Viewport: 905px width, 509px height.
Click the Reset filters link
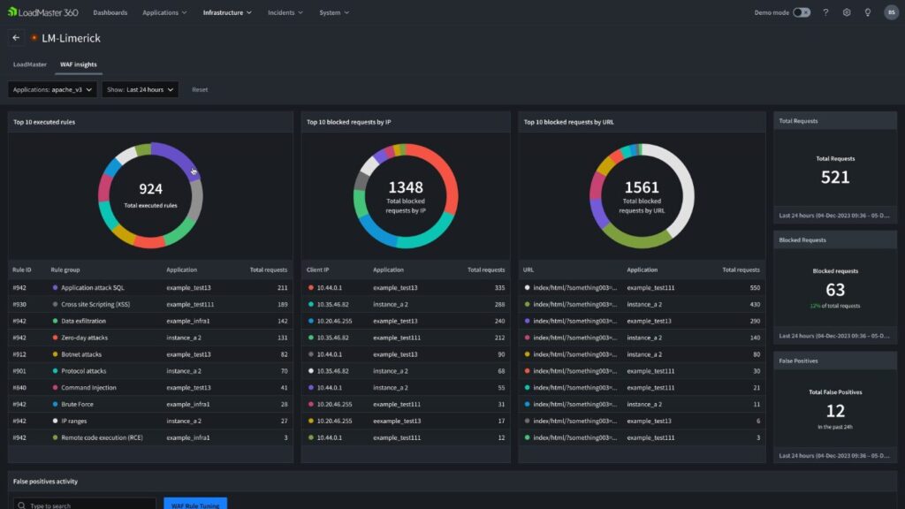(x=200, y=89)
